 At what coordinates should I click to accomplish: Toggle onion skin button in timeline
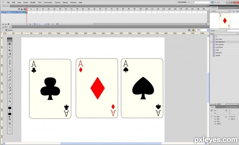point(32,24)
